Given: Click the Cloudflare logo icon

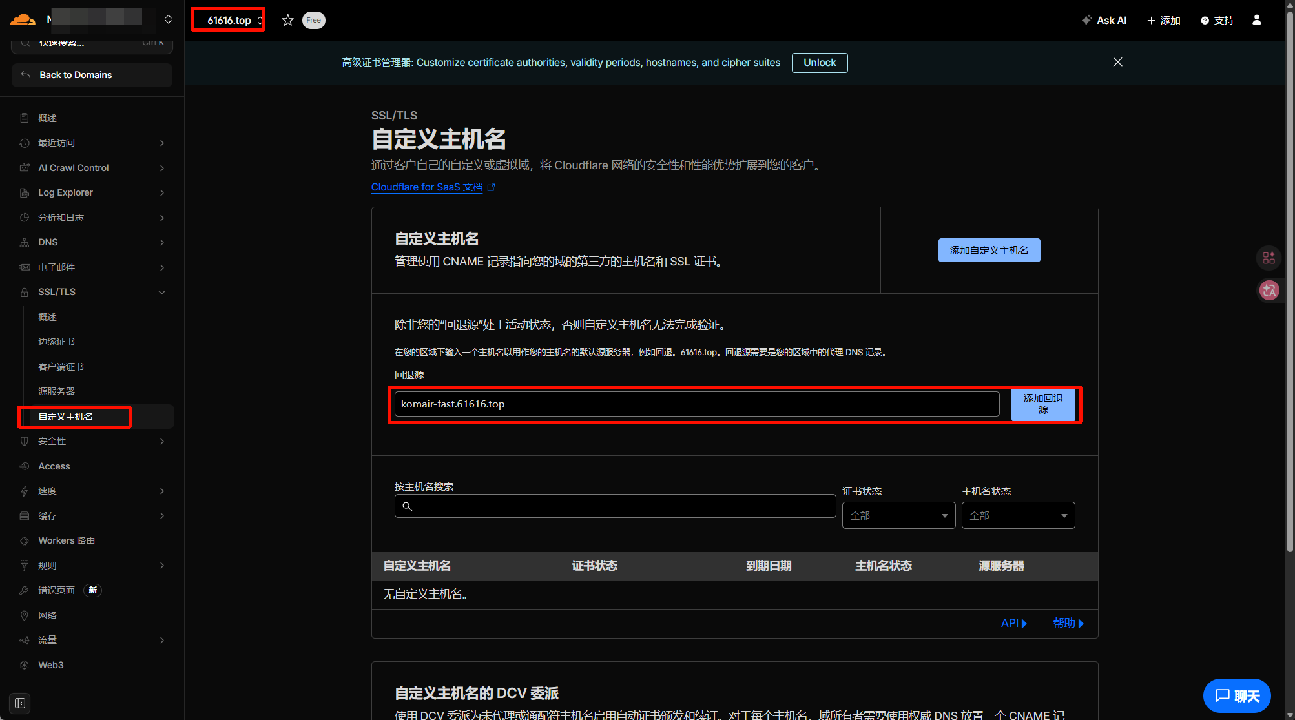Looking at the screenshot, I should click(23, 19).
